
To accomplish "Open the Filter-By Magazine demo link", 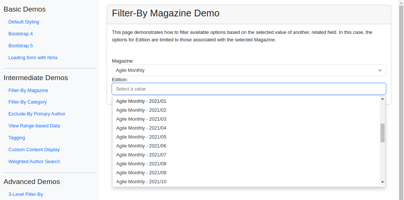I will pyautogui.click(x=28, y=91).
